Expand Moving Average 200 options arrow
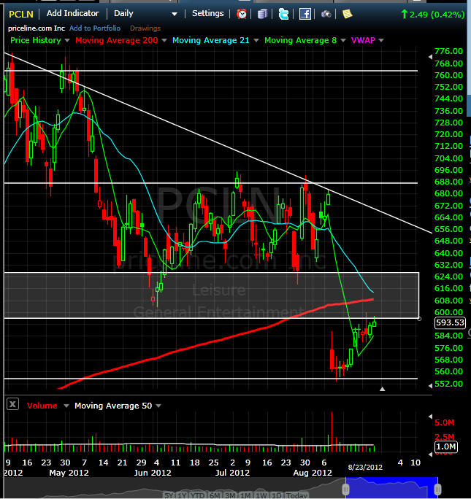The width and height of the screenshot is (471, 499). tap(164, 40)
